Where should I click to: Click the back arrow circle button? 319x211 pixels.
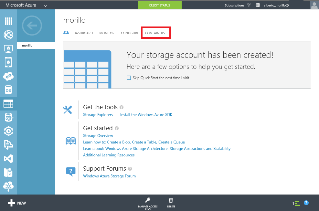(32, 26)
